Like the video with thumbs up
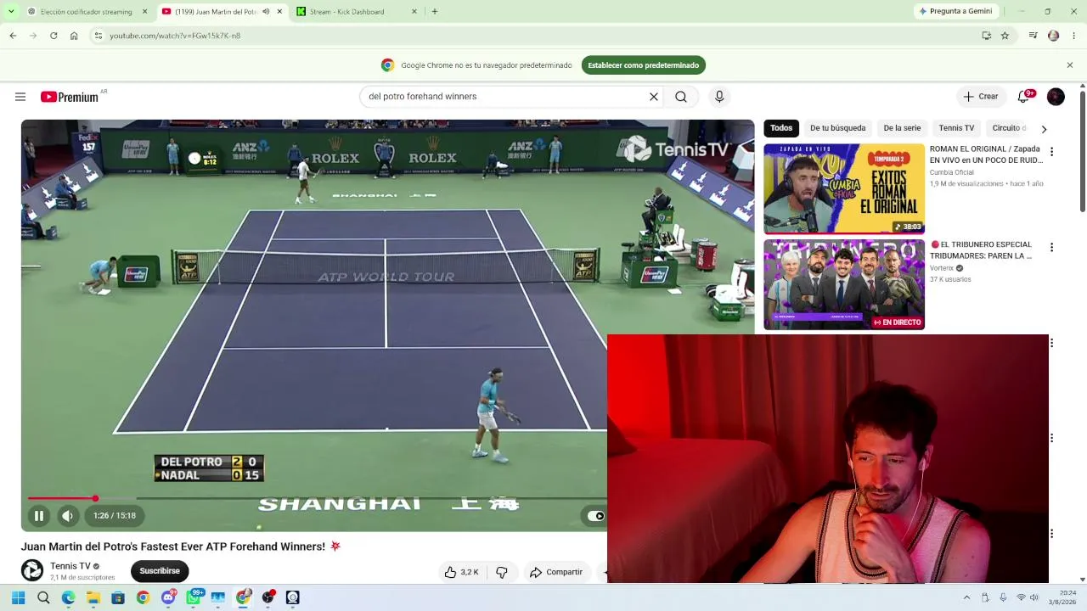 461,572
